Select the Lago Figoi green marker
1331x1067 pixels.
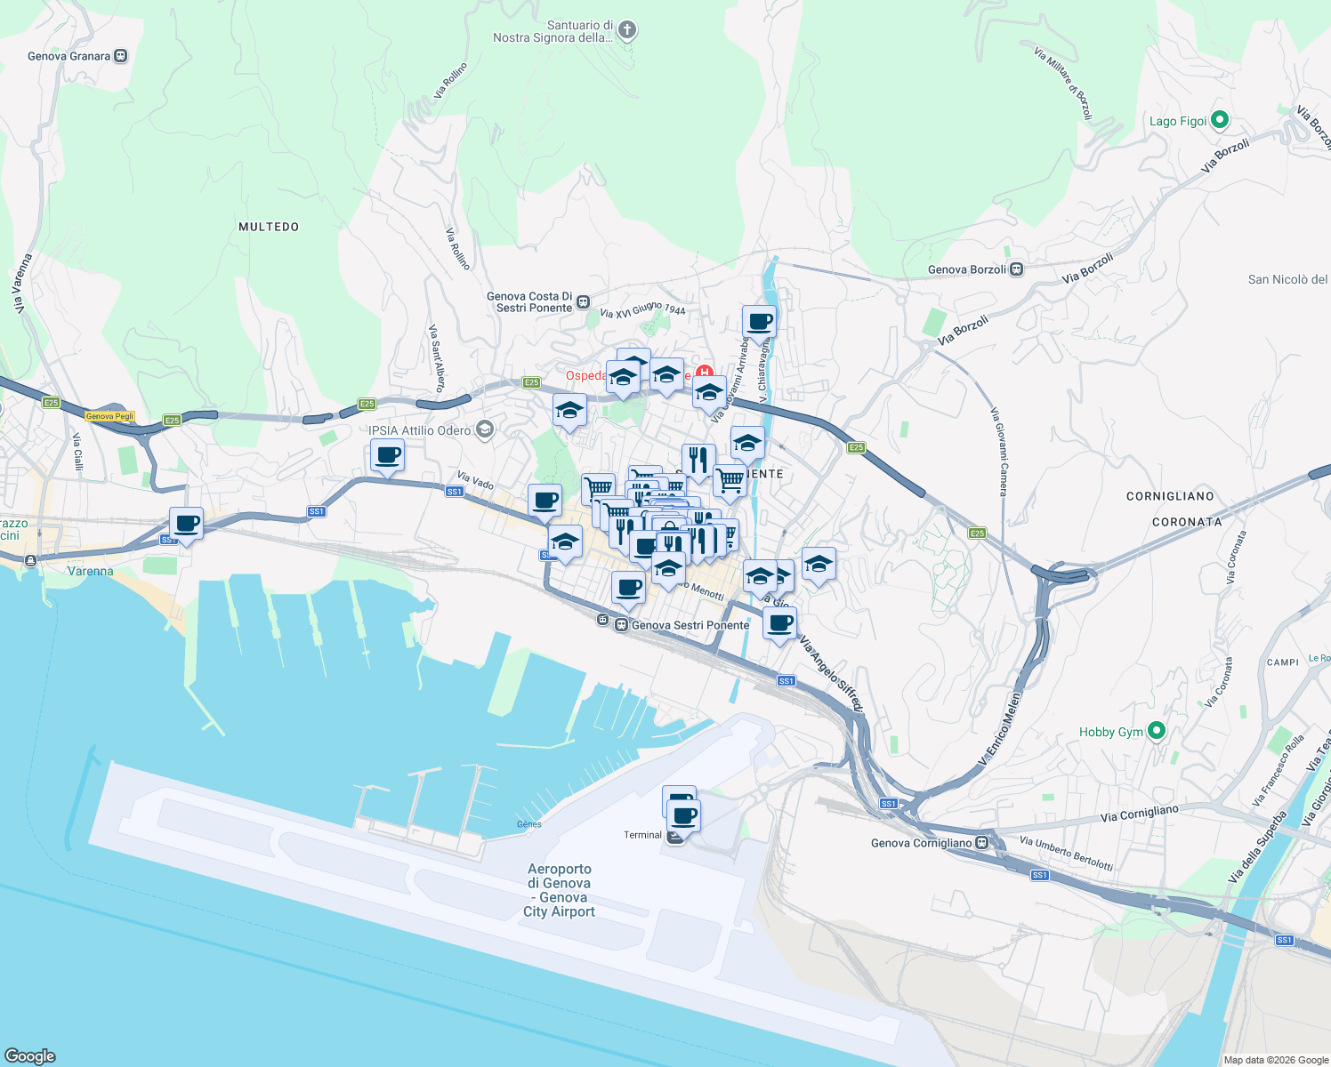pyautogui.click(x=1222, y=119)
